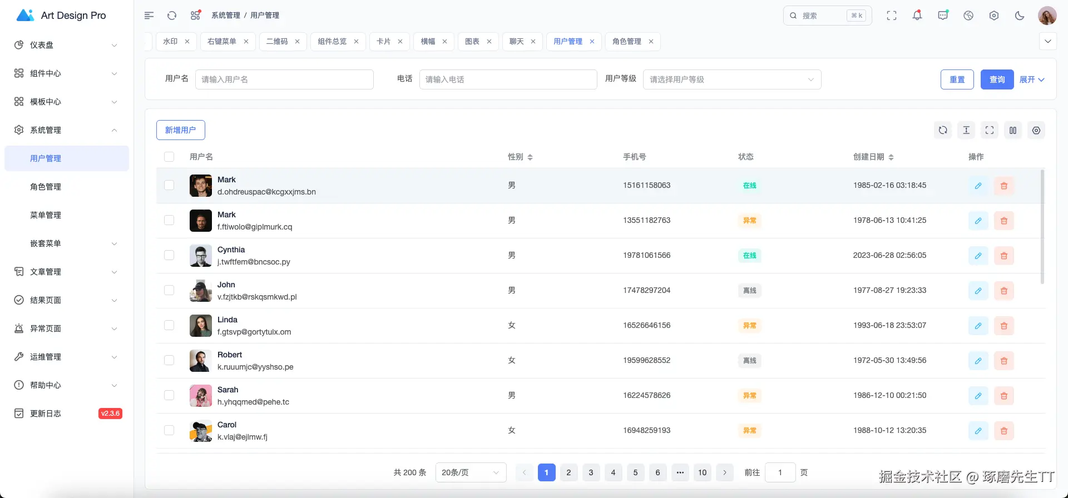Refresh the page using header reload icon

click(172, 16)
